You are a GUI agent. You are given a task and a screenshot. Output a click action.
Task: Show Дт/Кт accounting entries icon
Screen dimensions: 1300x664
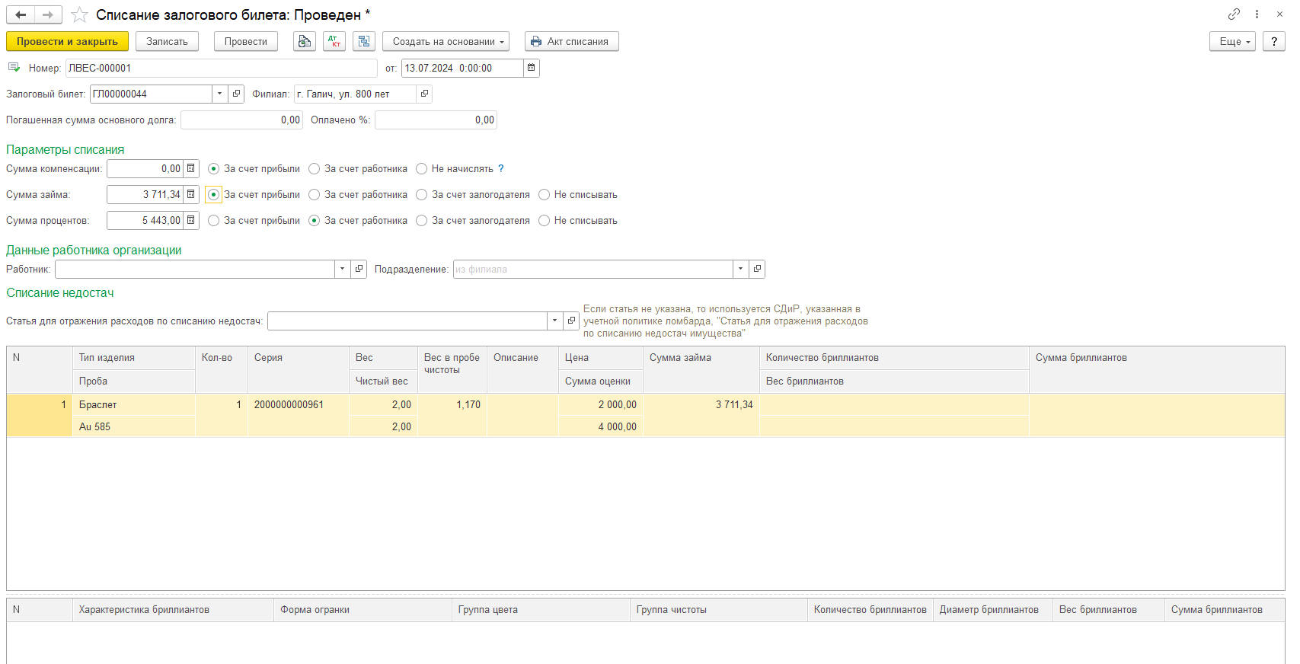pos(334,41)
